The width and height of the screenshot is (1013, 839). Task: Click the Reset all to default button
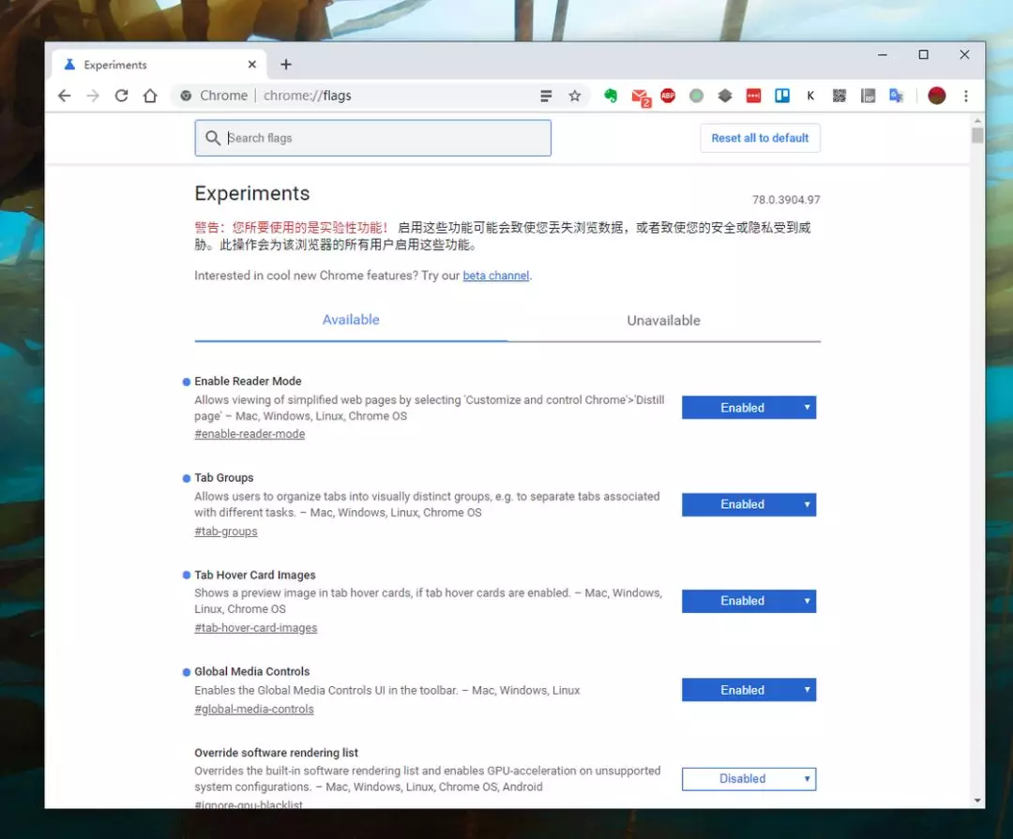click(x=760, y=138)
